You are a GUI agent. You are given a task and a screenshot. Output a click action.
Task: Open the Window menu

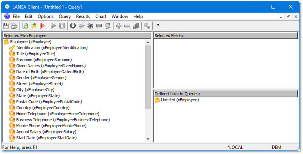click(x=120, y=17)
